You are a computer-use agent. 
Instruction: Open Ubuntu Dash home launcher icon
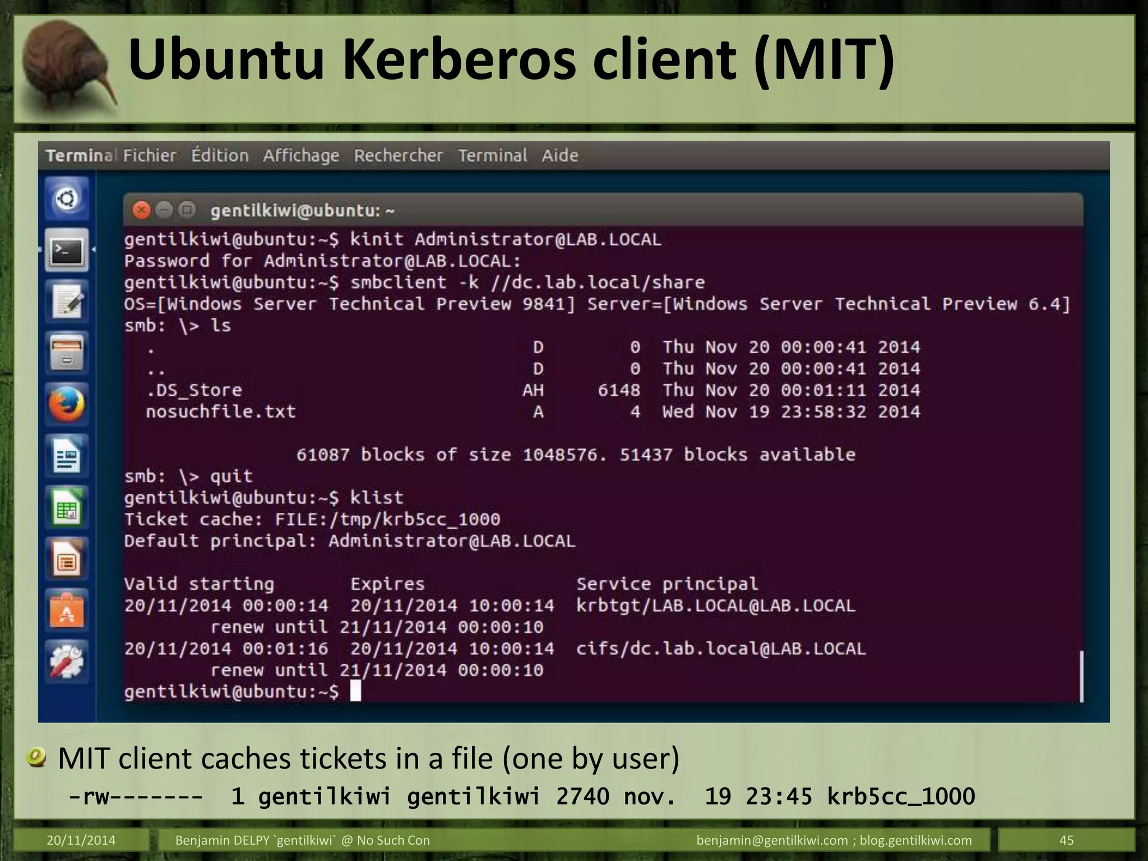point(67,198)
